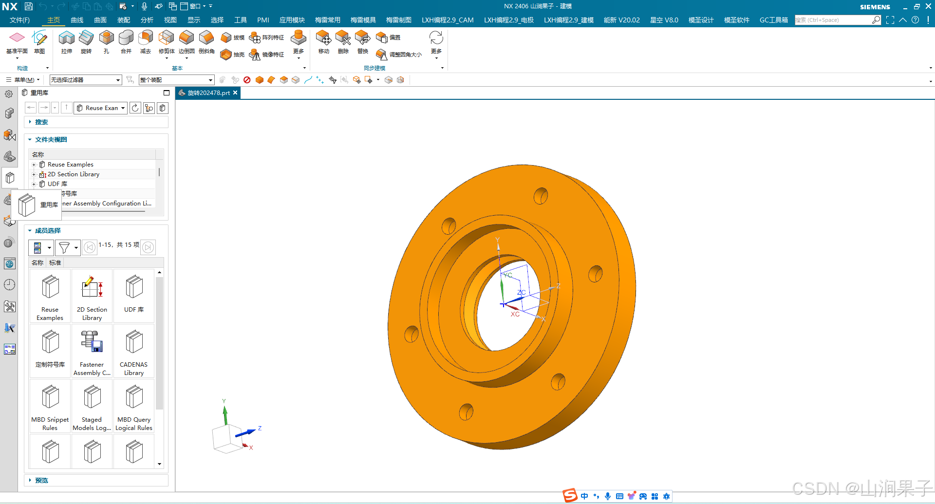This screenshot has height=504, width=935.
Task: Click the save icon in title bar
Action: pyautogui.click(x=29, y=6)
